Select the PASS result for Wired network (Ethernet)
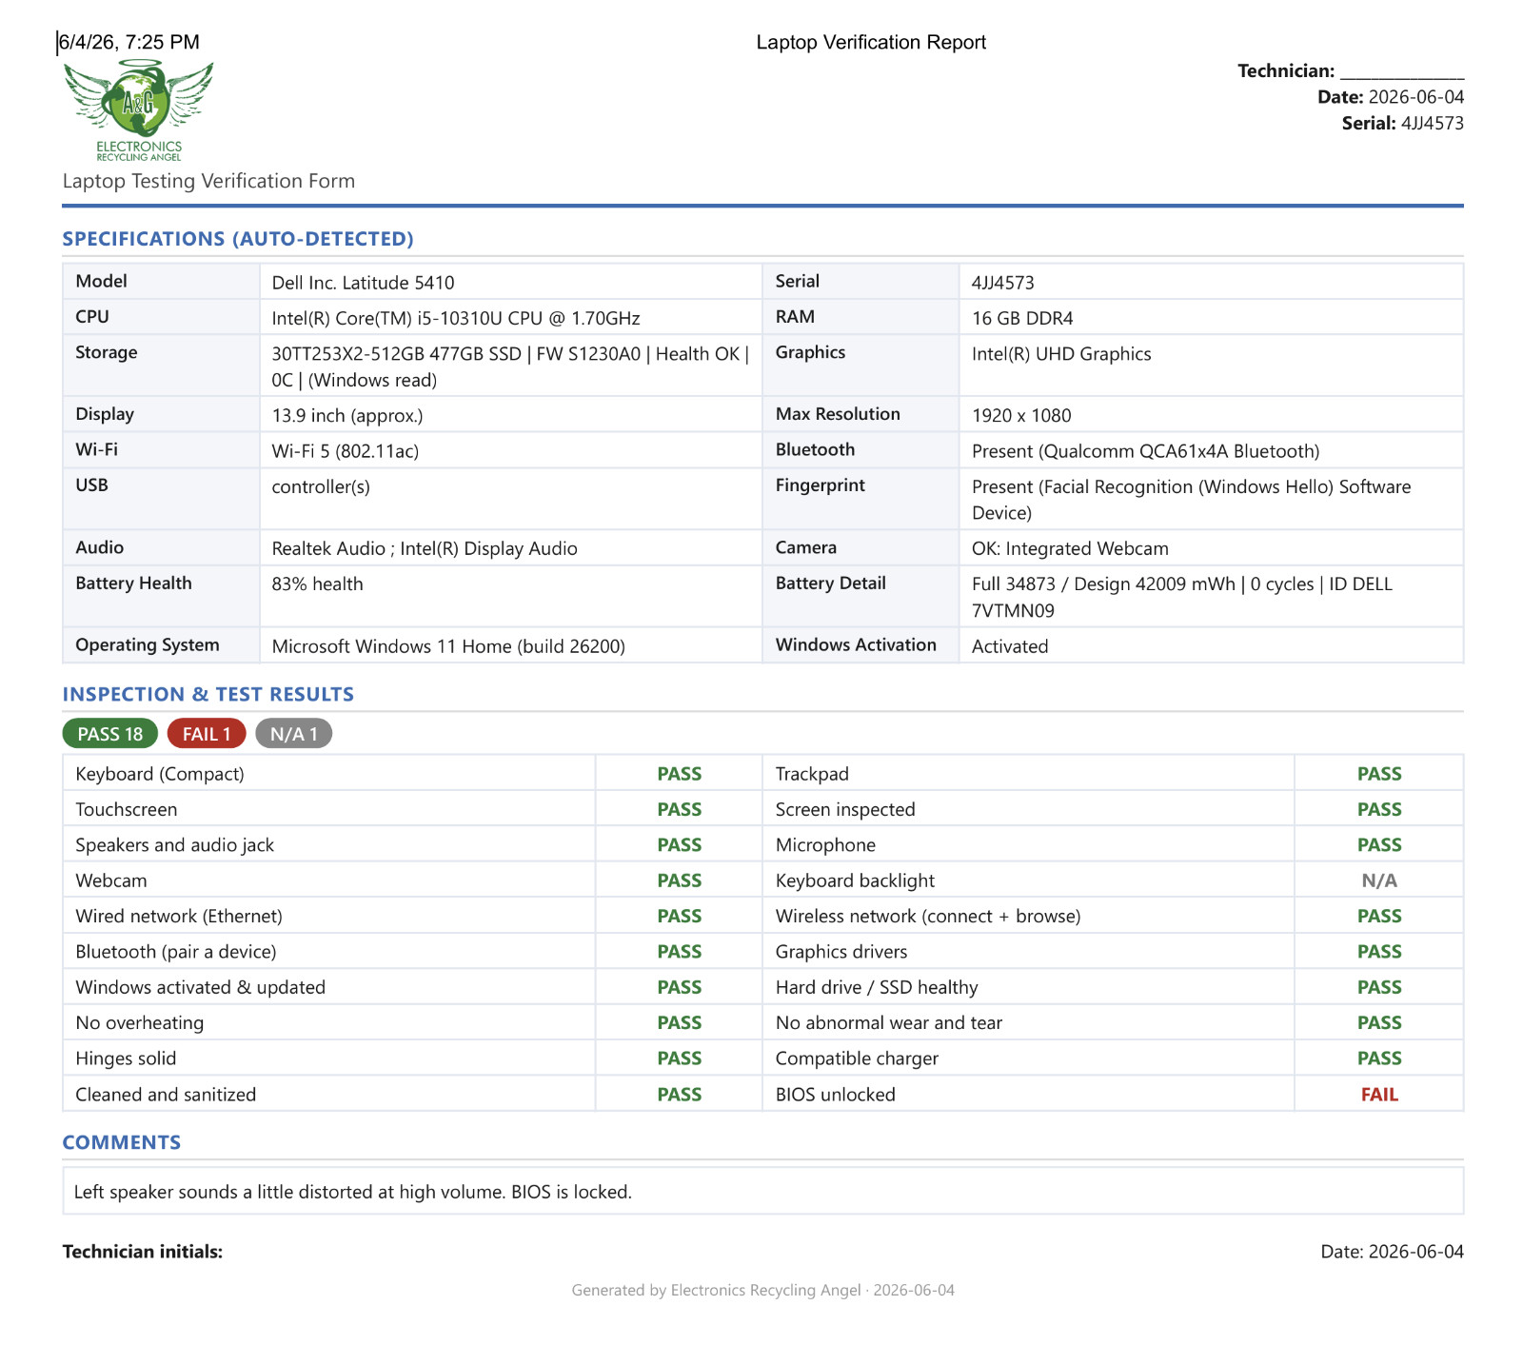The height and width of the screenshot is (1345, 1523). (x=680, y=916)
